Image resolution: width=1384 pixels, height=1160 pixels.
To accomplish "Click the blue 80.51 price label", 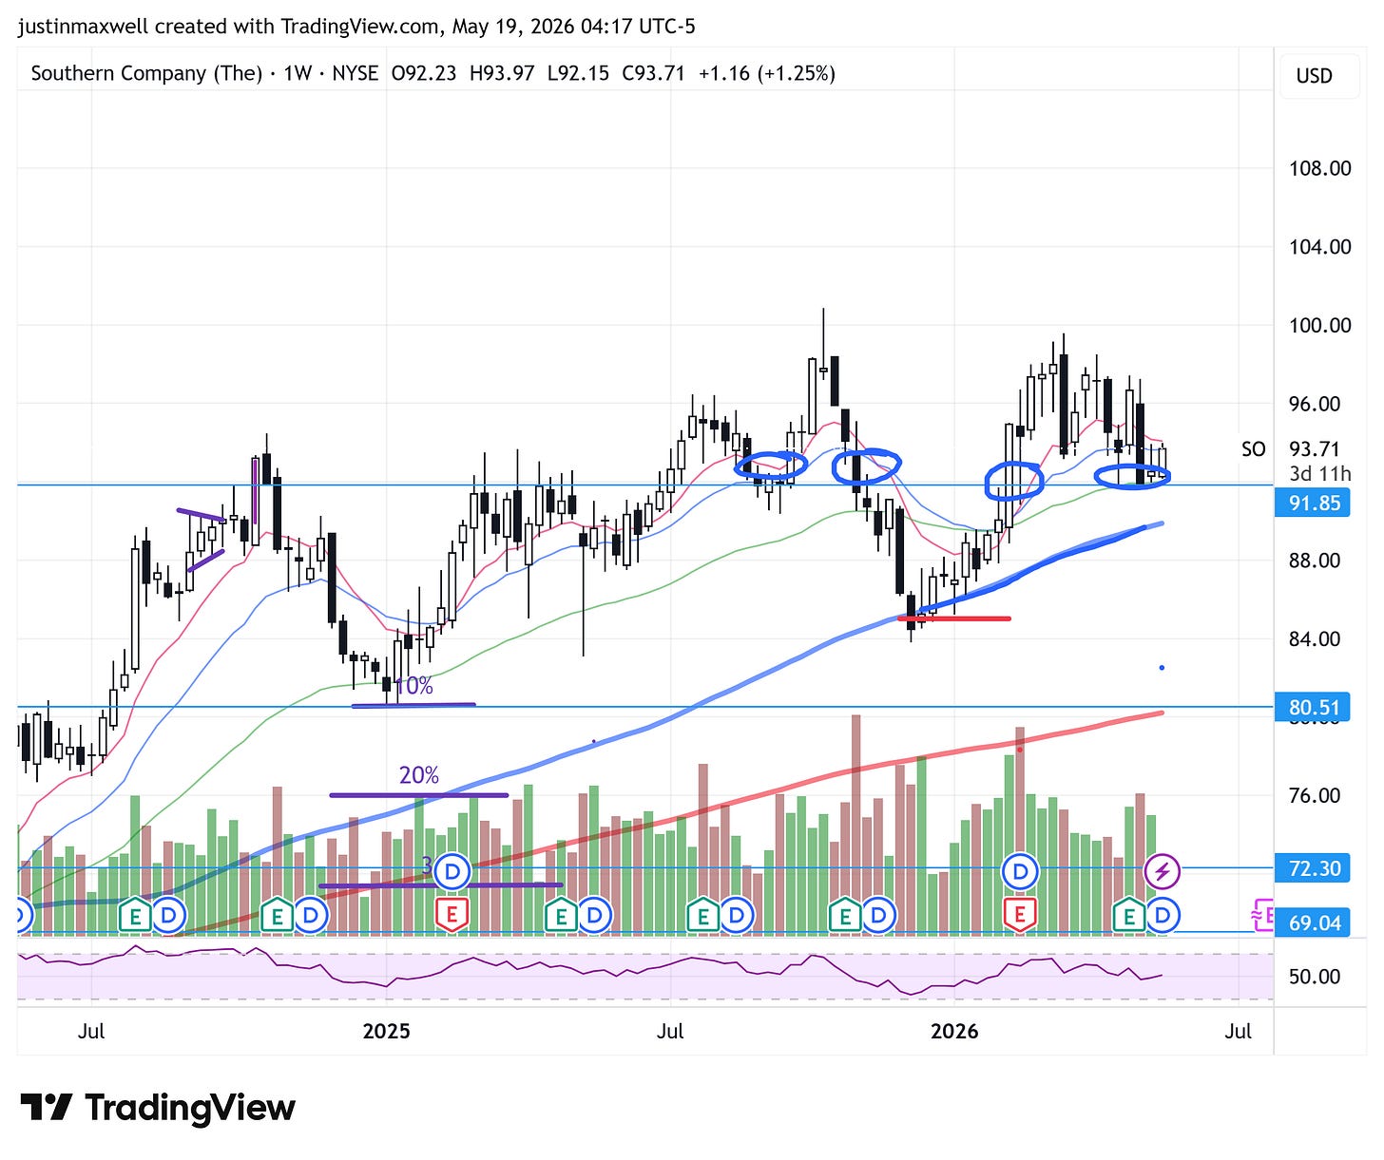I will click(1314, 708).
